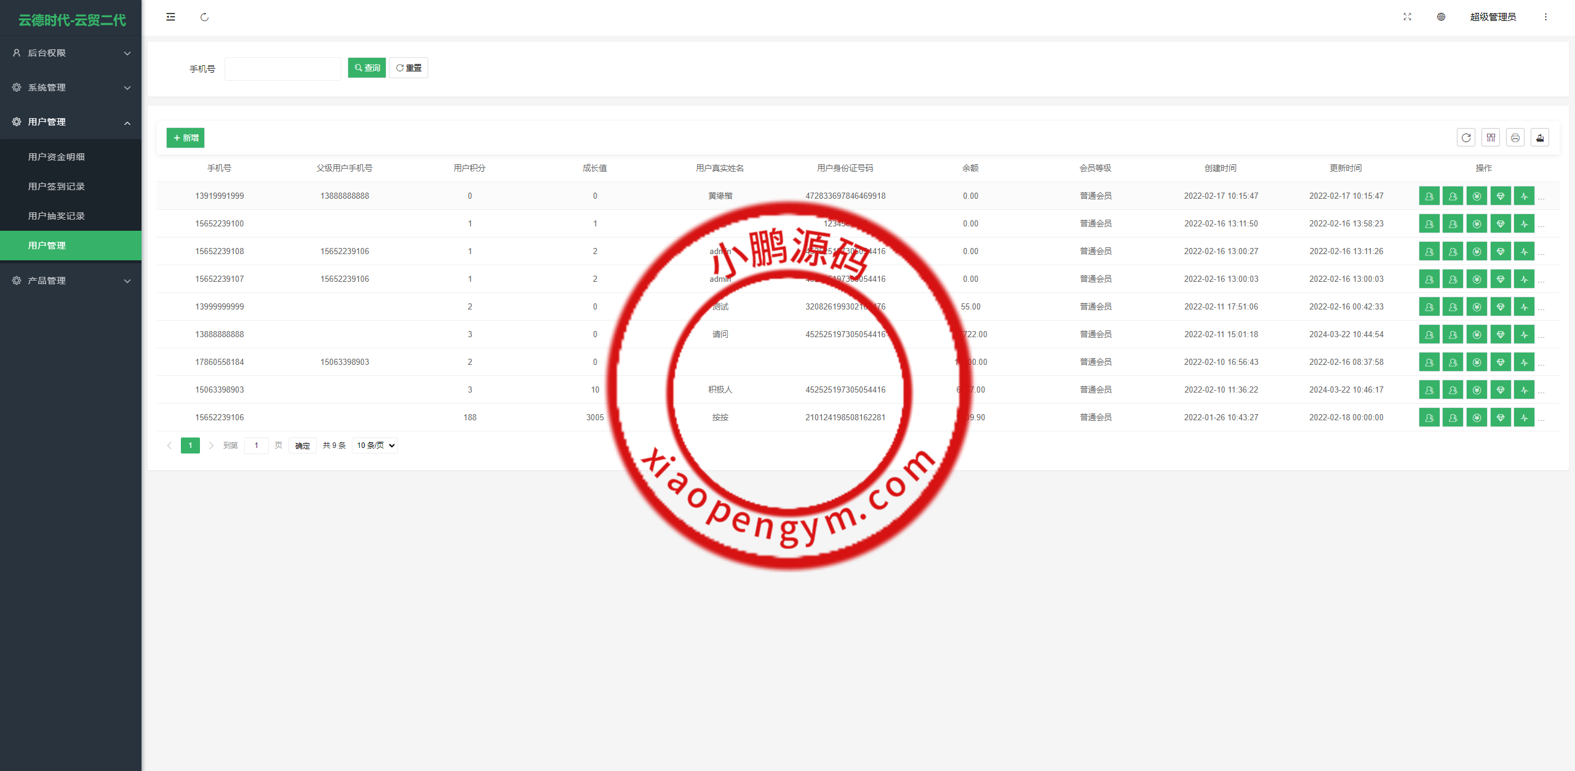Open the column filter grid icon
Image resolution: width=1575 pixels, height=771 pixels.
pos(1491,138)
